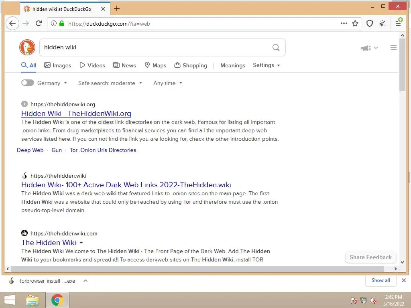The width and height of the screenshot is (411, 308).
Task: Open The Hidden Wiki result title
Action: click(x=49, y=243)
